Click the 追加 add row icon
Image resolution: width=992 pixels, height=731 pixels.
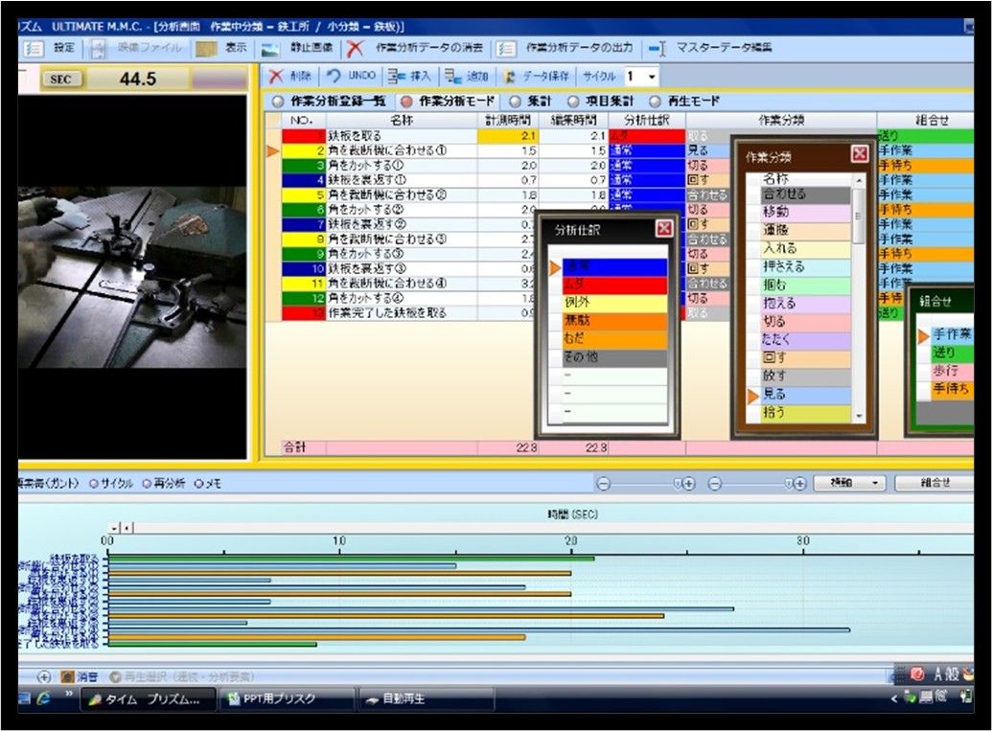tap(452, 77)
